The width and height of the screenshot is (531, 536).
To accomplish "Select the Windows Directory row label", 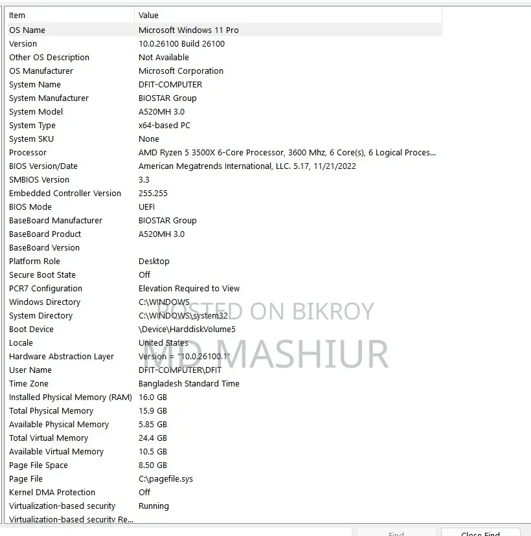I will 45,302.
